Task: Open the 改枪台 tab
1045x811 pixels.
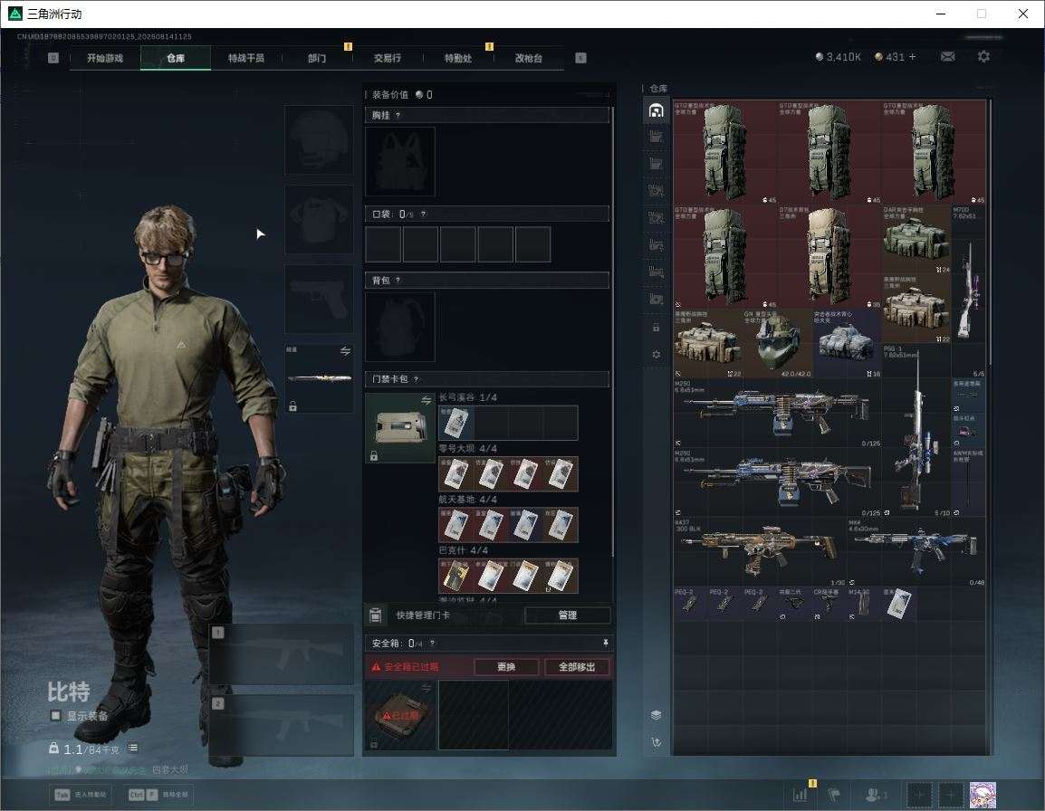Action: click(529, 58)
